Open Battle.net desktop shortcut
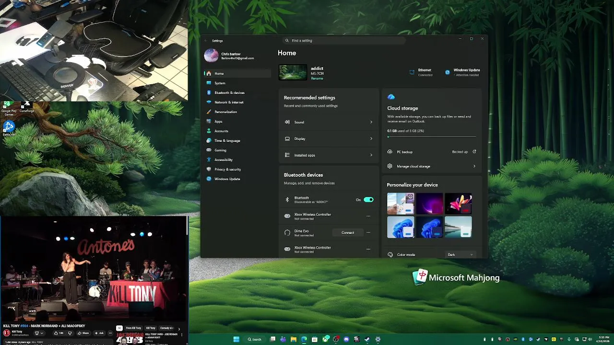The image size is (614, 345). pos(9,128)
